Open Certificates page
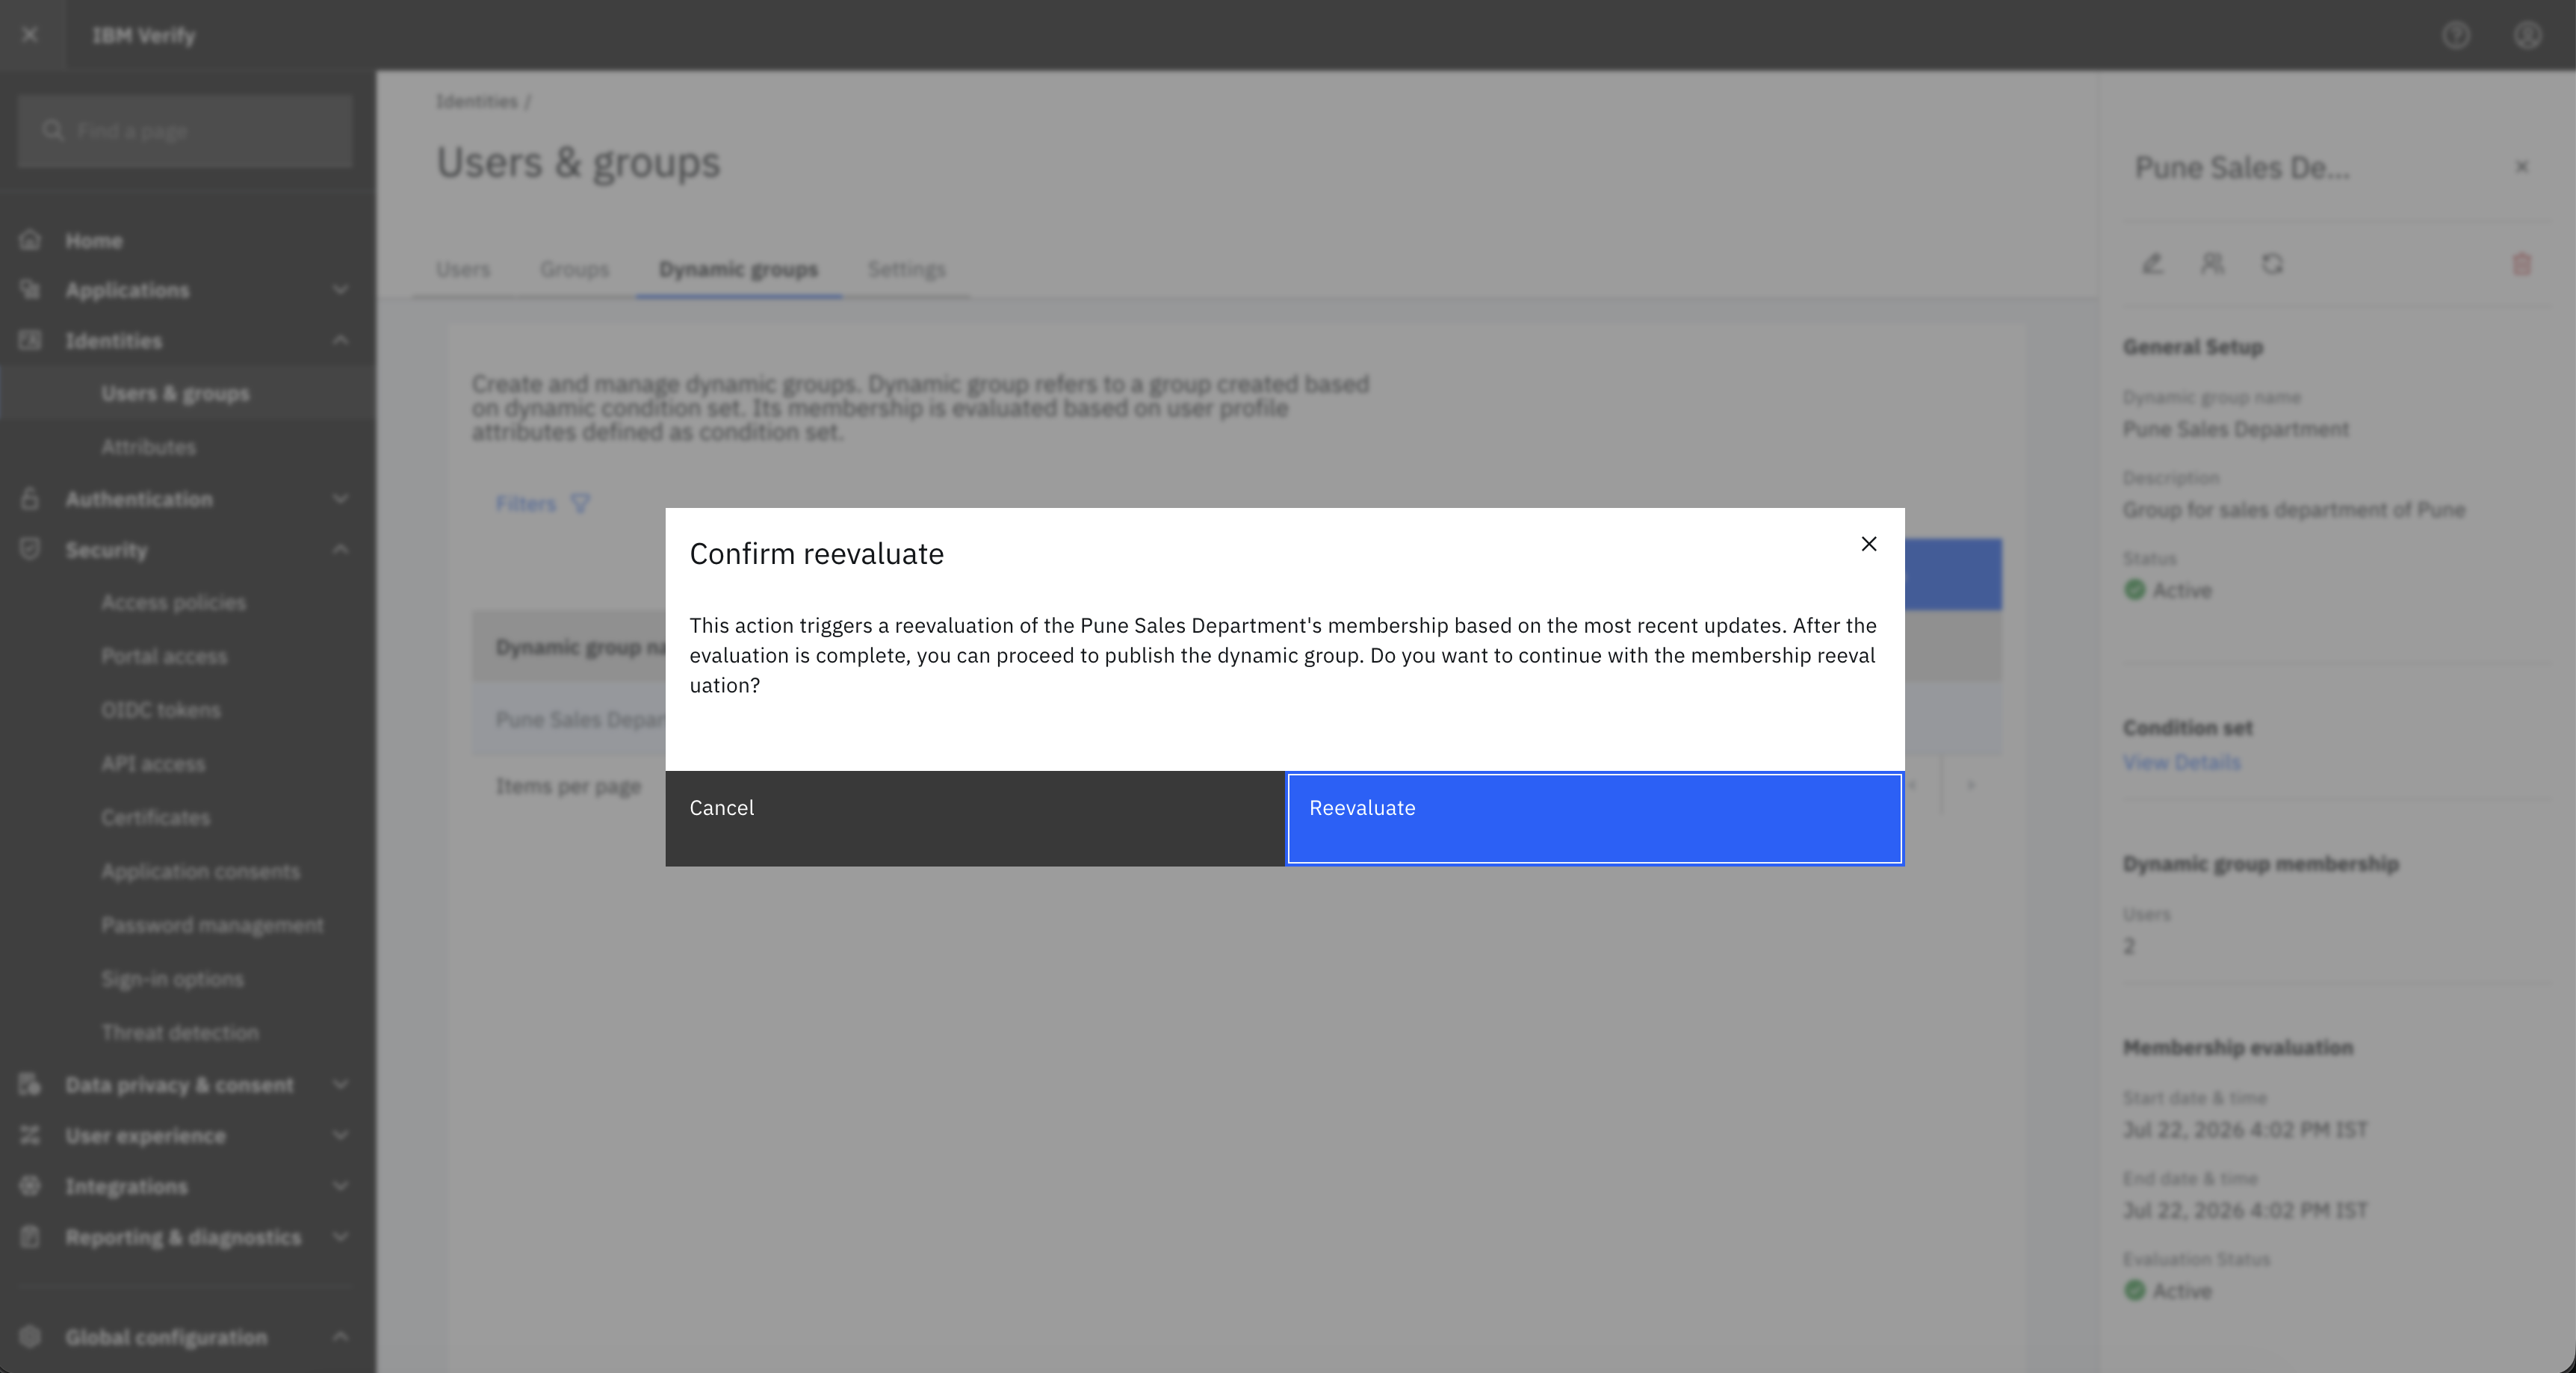The height and width of the screenshot is (1373, 2576). coord(155,818)
